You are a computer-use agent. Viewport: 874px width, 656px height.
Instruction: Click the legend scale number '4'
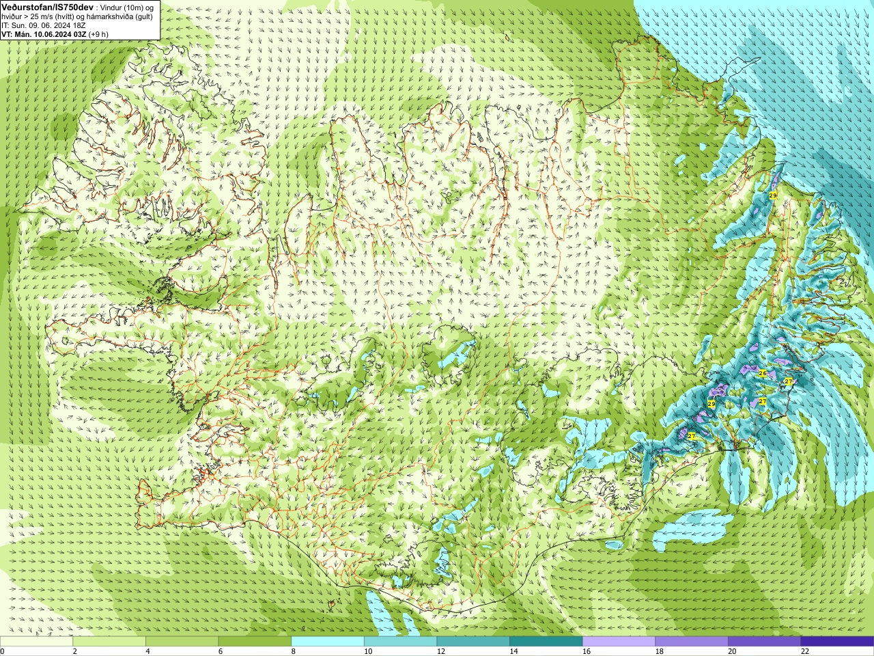147,651
